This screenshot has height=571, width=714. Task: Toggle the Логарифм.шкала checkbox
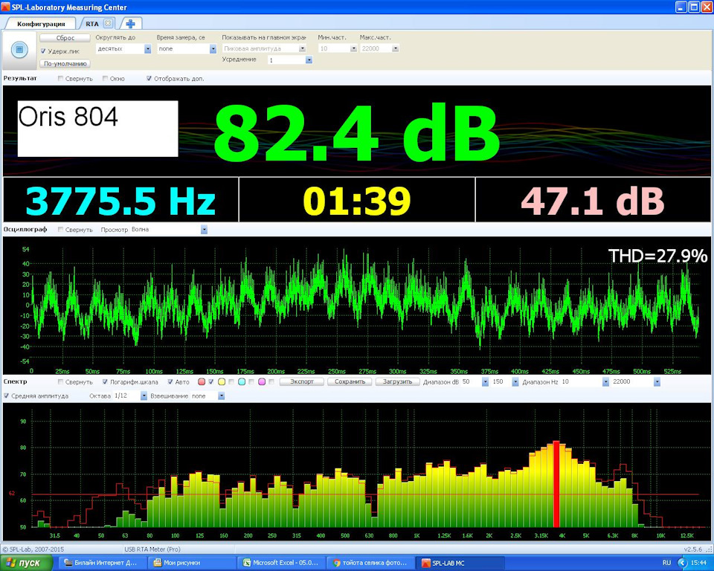[105, 381]
